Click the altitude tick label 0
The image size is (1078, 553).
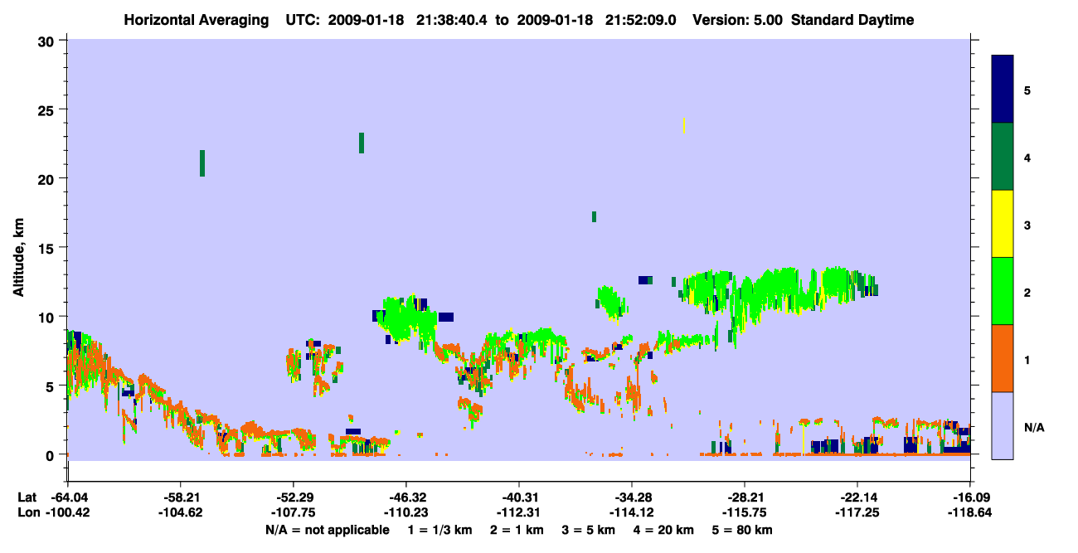click(x=51, y=455)
